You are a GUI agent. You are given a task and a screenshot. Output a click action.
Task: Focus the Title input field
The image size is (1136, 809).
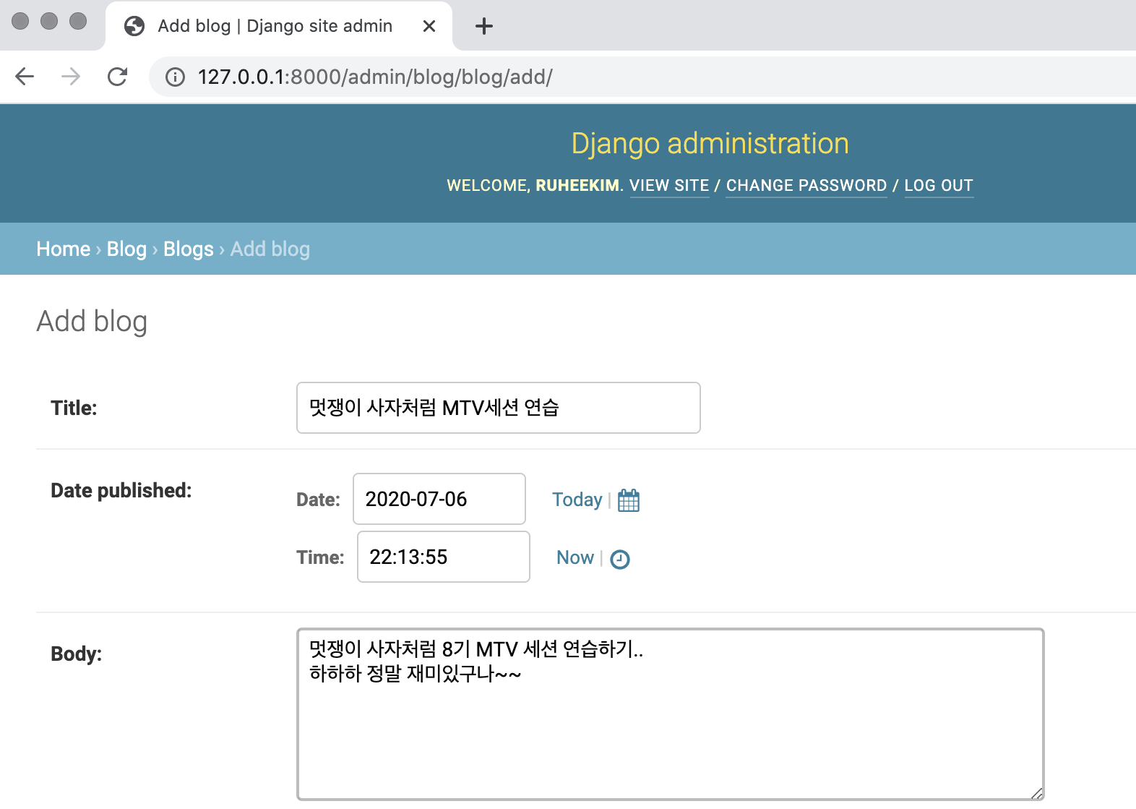tap(499, 408)
